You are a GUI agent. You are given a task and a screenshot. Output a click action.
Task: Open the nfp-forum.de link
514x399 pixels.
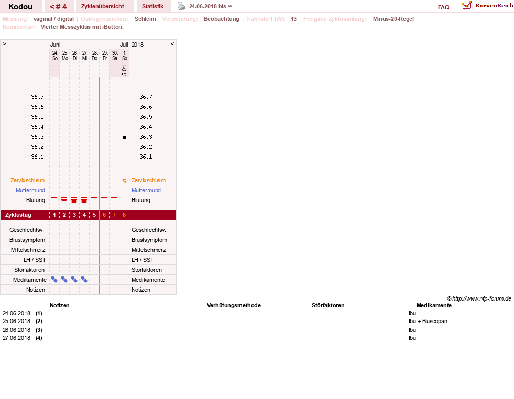point(482,299)
